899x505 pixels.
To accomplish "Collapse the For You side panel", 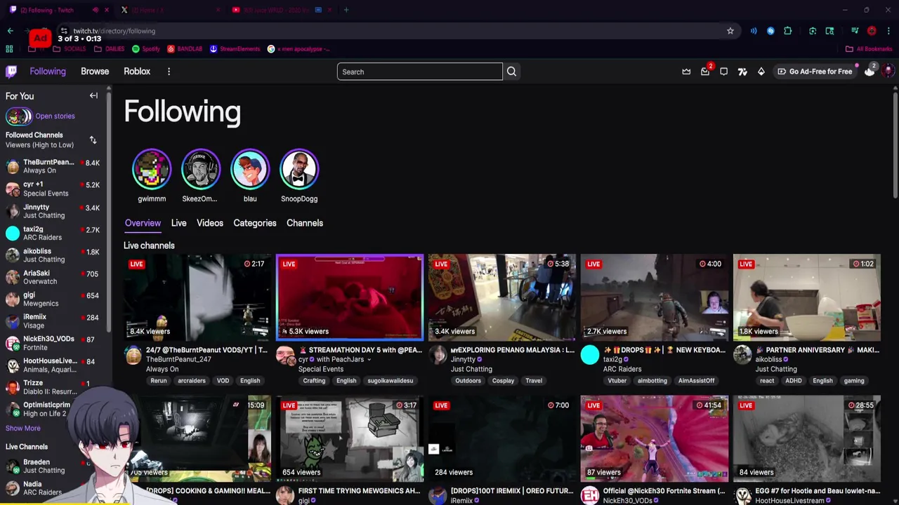I will coord(93,96).
